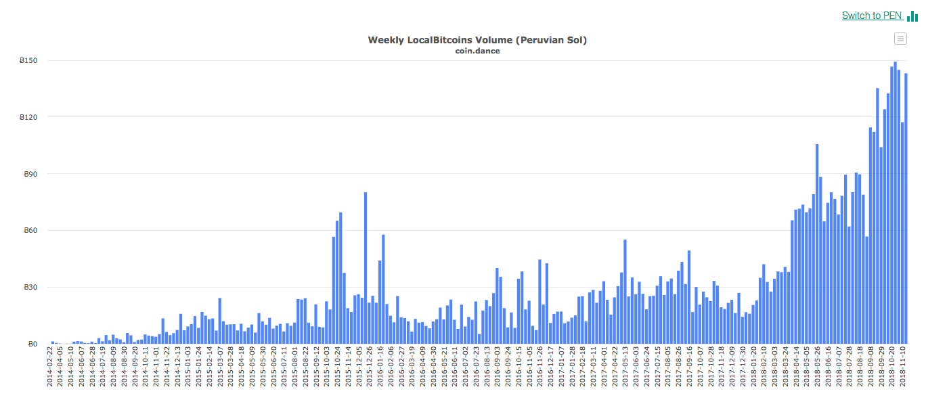Image resolution: width=926 pixels, height=404 pixels.
Task: Click the Switch to PEN link
Action: pos(872,16)
